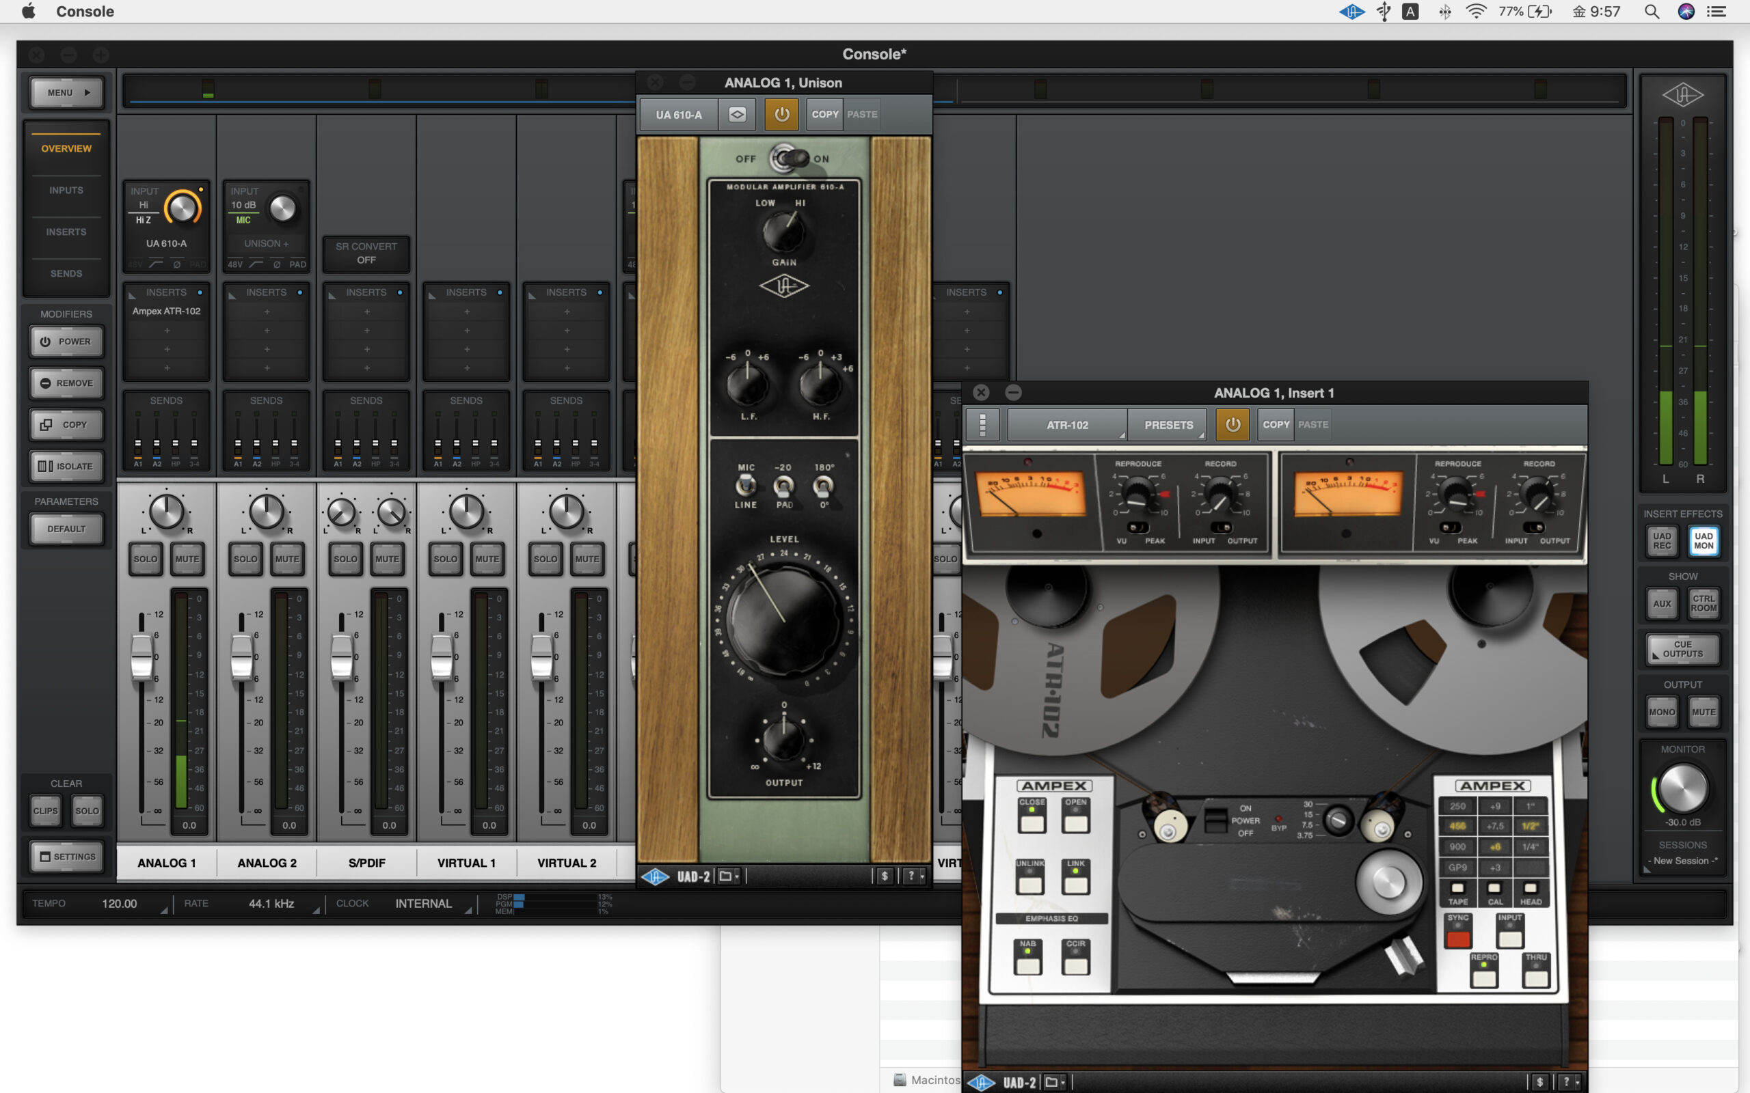Toggle the 180° polarity switch on the 610-A
The width and height of the screenshot is (1750, 1093).
click(823, 486)
